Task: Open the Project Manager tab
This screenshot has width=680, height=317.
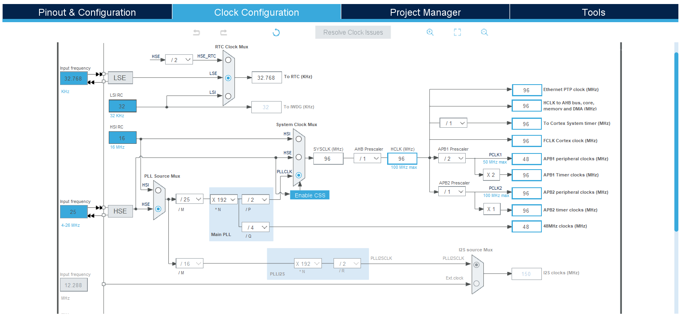Action: pyautogui.click(x=425, y=12)
